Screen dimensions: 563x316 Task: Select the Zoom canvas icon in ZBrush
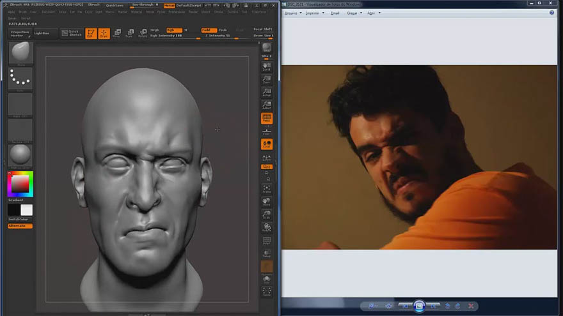click(x=266, y=80)
